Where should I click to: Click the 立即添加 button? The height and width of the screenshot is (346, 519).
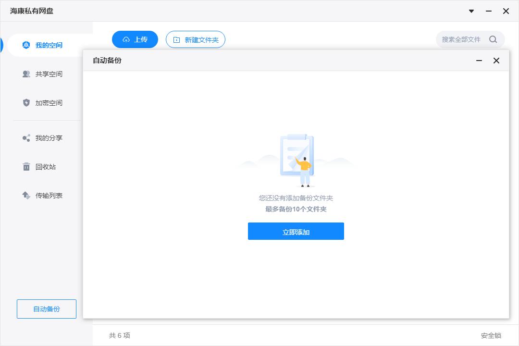(x=296, y=231)
